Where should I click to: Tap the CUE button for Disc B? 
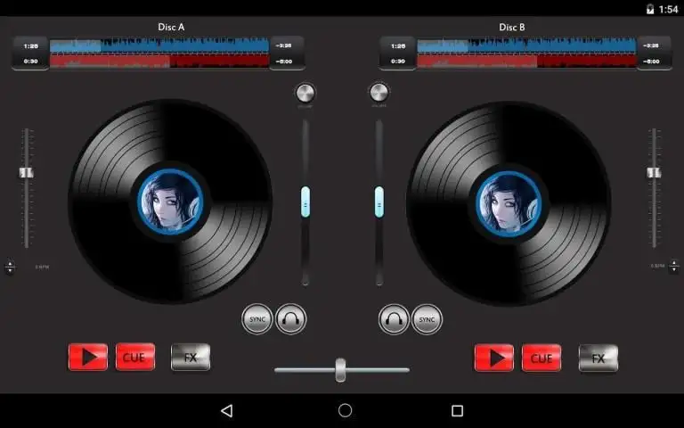pyautogui.click(x=541, y=358)
